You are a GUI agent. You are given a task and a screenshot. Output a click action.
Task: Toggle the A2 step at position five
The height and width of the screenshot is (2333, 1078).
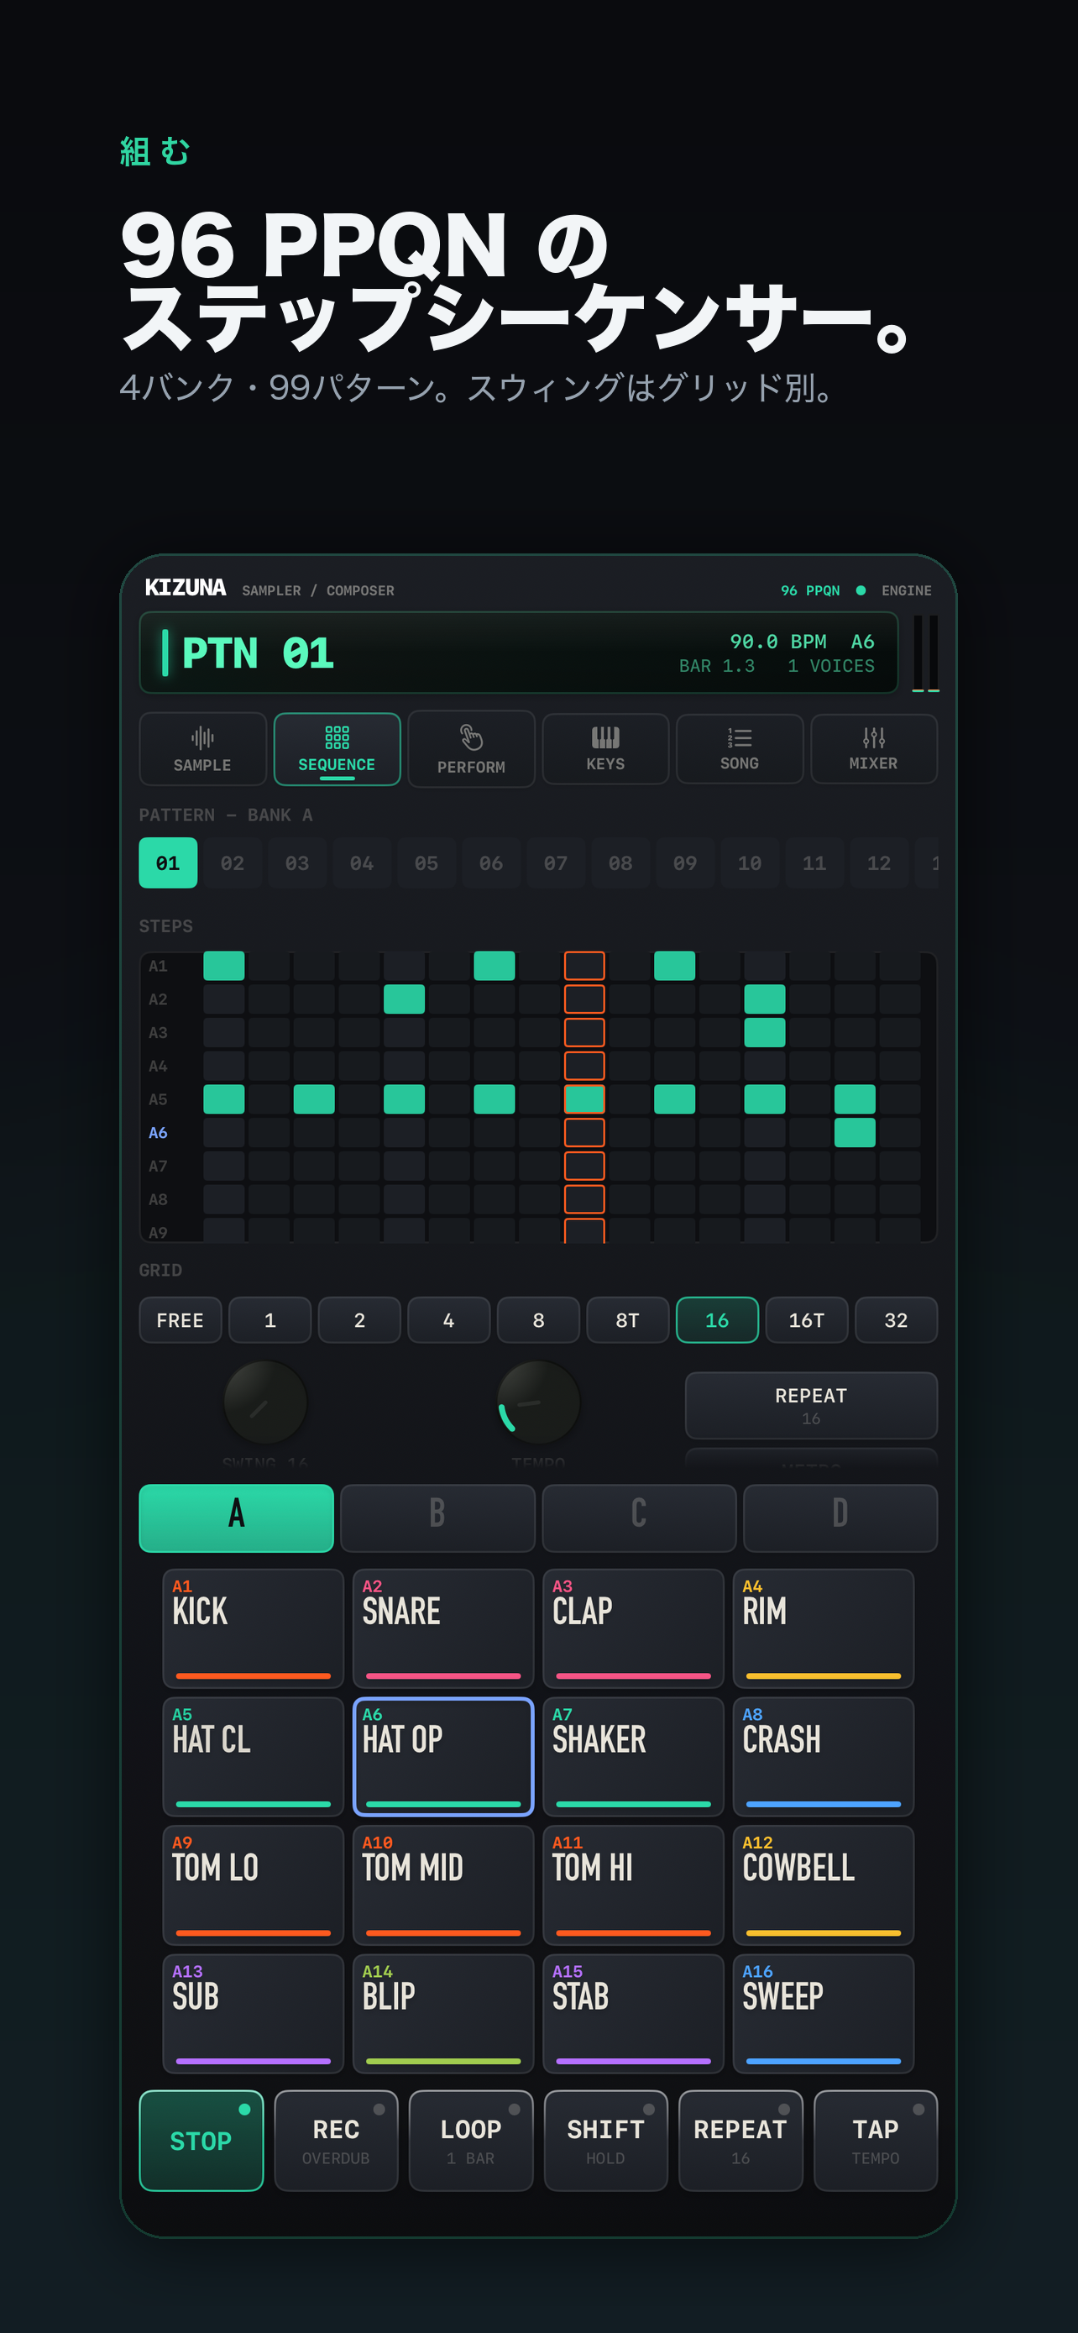[x=404, y=999]
